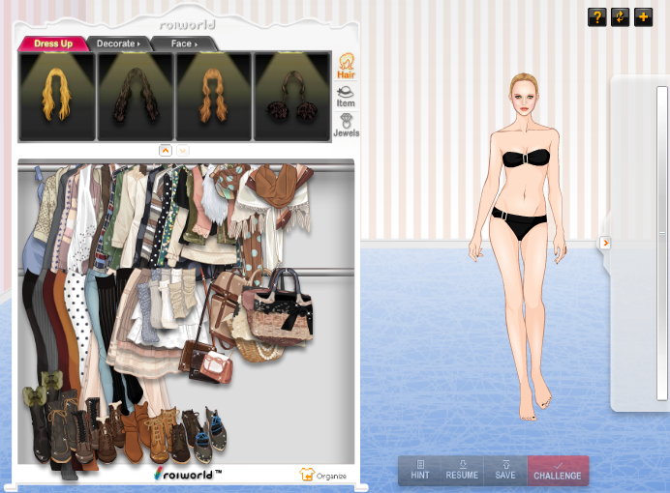Click the RESUME button
This screenshot has width=670, height=493.
(462, 471)
